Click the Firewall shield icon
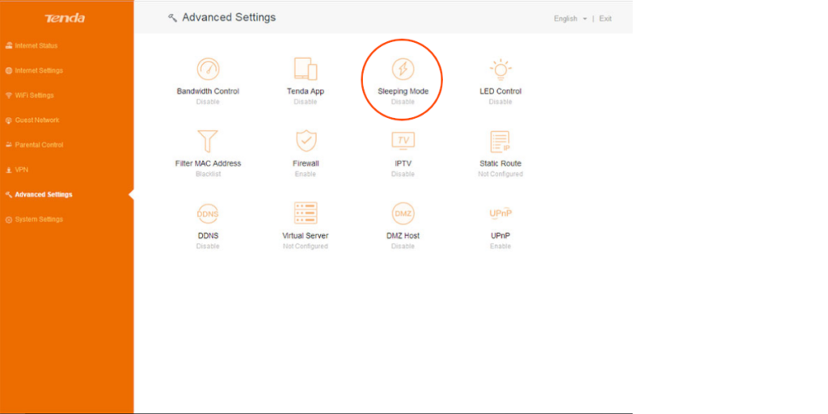828x414 pixels. (306, 142)
